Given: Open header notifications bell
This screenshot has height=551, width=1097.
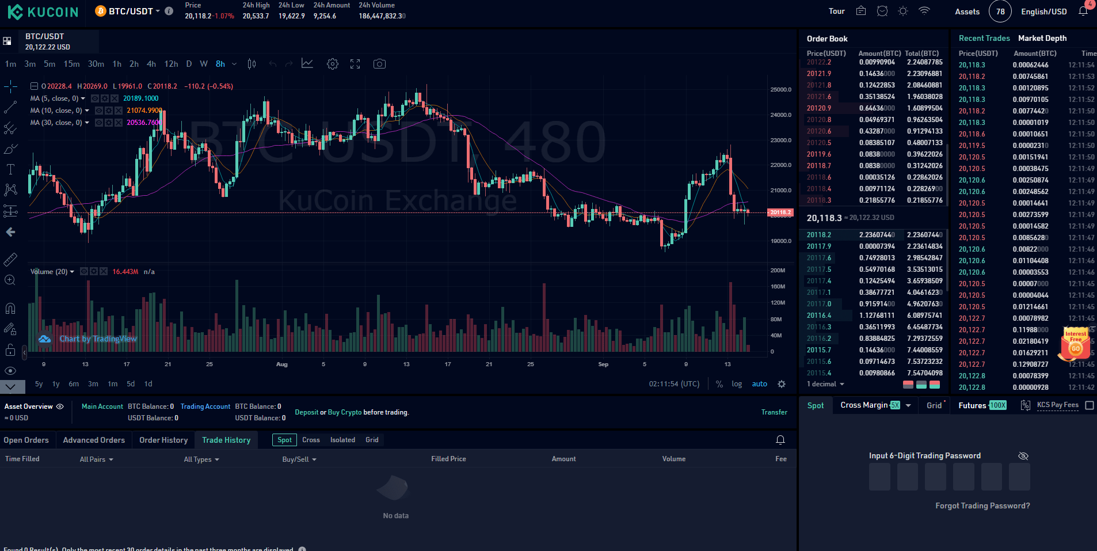Looking at the screenshot, I should [1083, 11].
